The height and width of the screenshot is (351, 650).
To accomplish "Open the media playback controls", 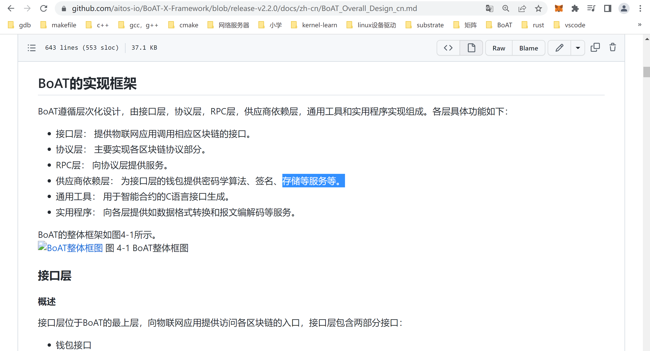I will pos(591,8).
